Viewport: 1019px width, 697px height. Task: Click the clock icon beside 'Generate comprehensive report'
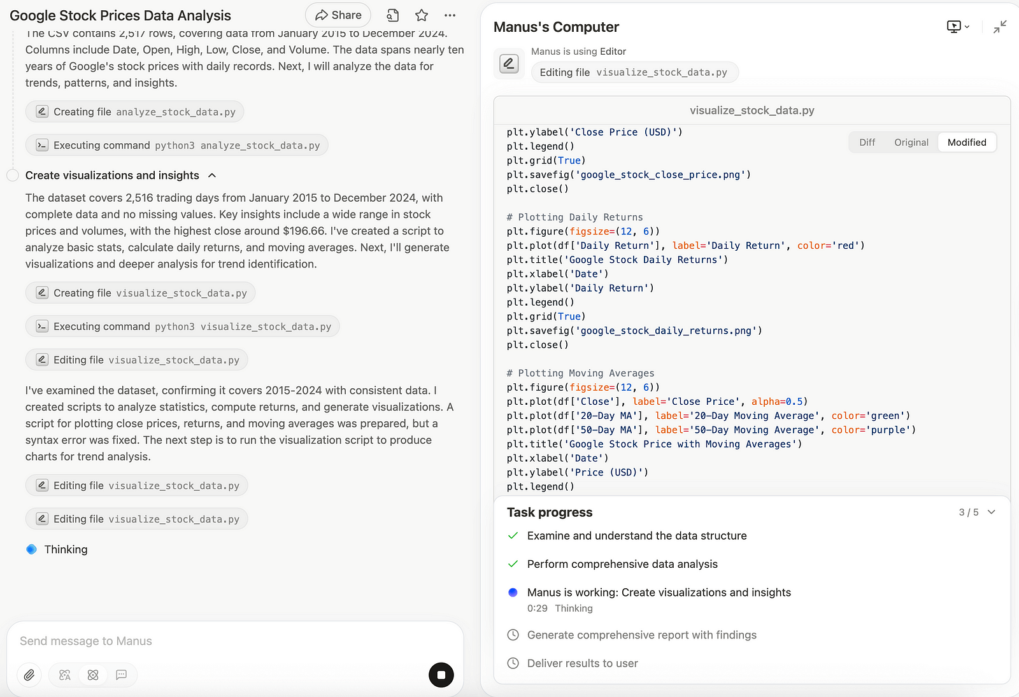(513, 635)
